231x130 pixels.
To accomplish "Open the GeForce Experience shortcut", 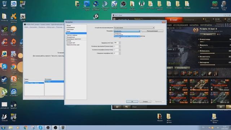I will (4, 31).
